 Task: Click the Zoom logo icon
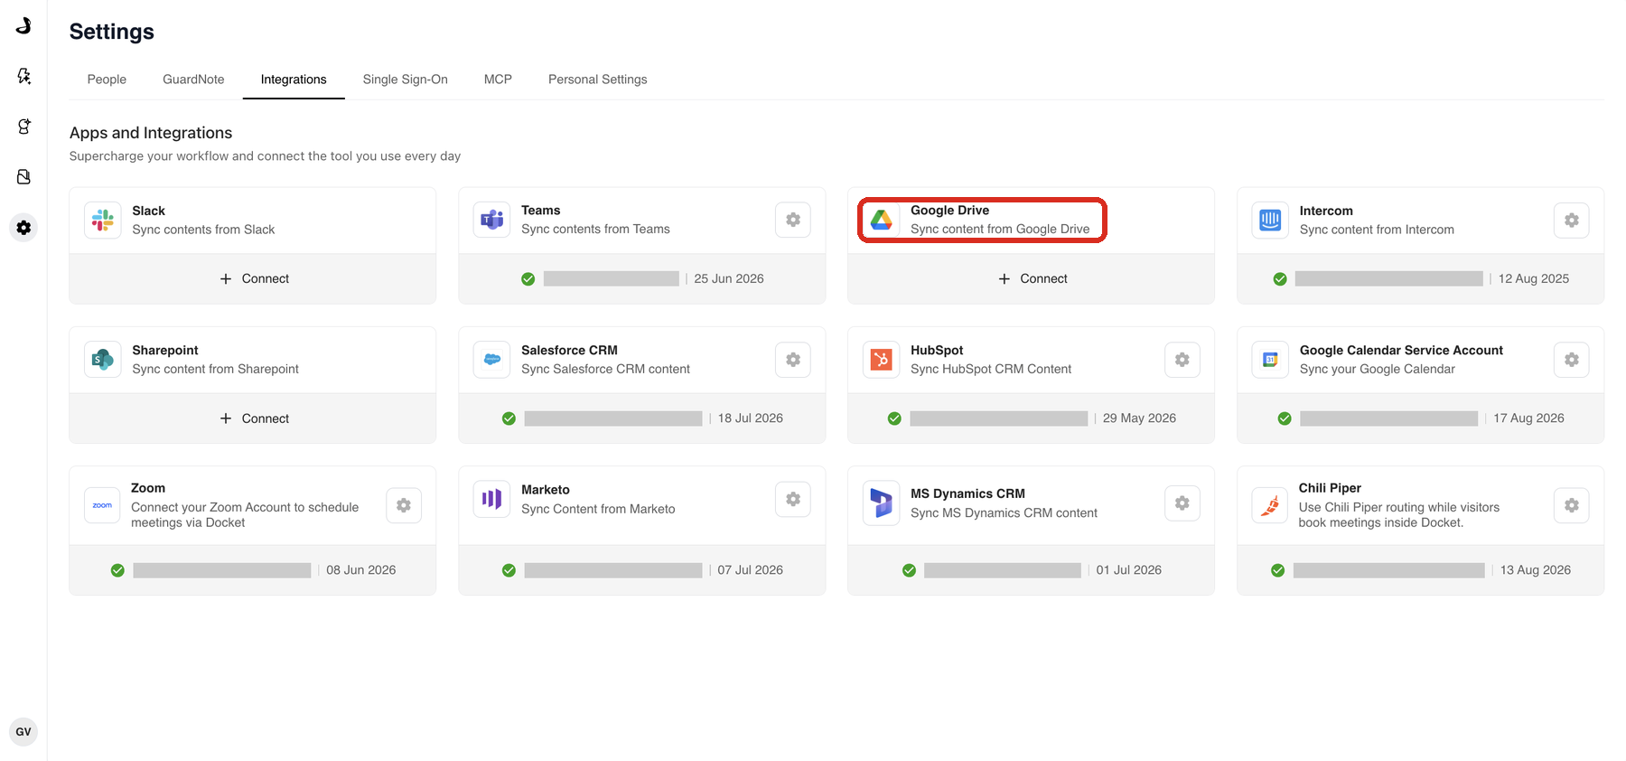(x=102, y=505)
